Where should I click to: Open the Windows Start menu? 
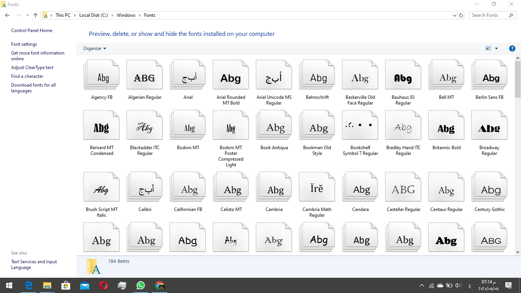point(9,285)
